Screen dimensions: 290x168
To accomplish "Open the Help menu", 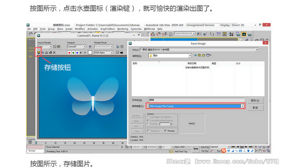I will (x=160, y=29).
